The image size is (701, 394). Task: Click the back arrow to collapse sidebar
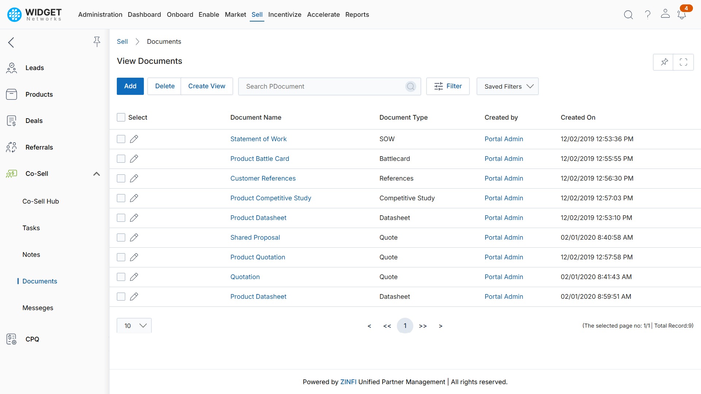[x=11, y=42]
